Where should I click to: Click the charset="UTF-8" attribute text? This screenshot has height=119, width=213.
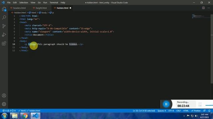[42, 25]
